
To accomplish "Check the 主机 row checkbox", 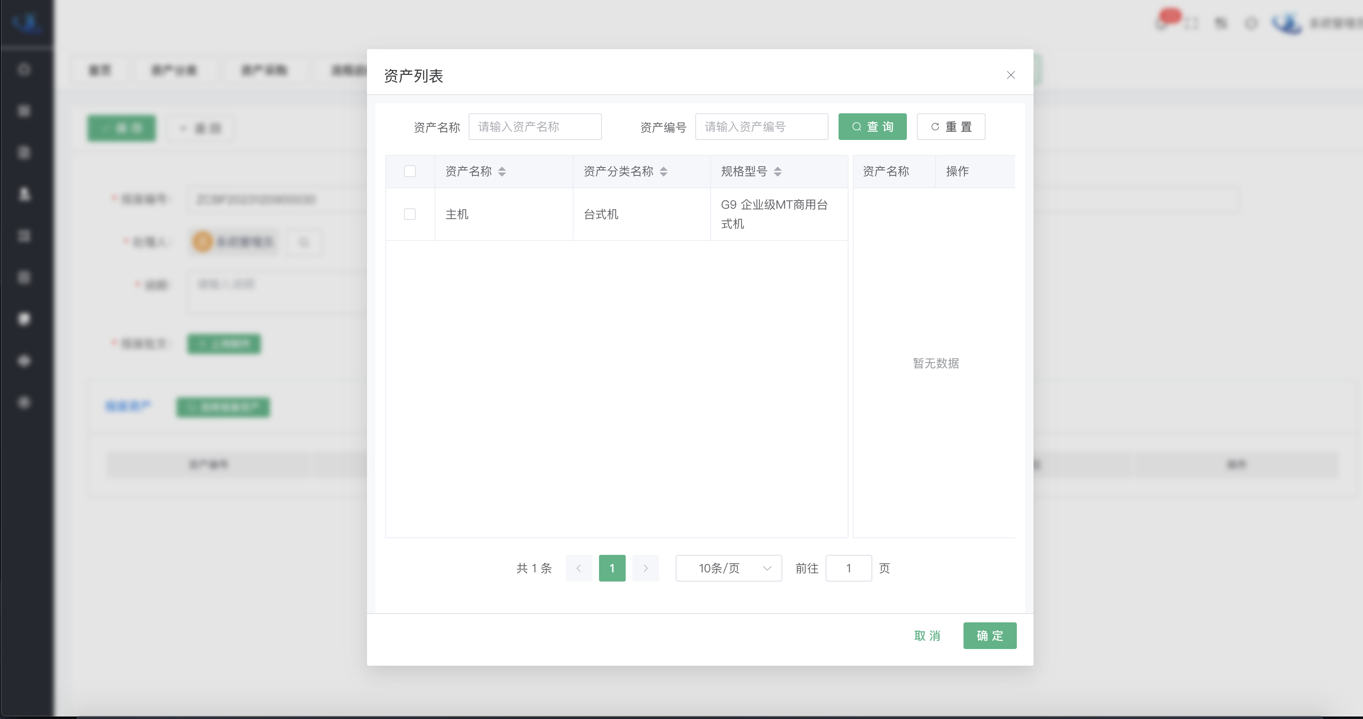I will pos(409,214).
